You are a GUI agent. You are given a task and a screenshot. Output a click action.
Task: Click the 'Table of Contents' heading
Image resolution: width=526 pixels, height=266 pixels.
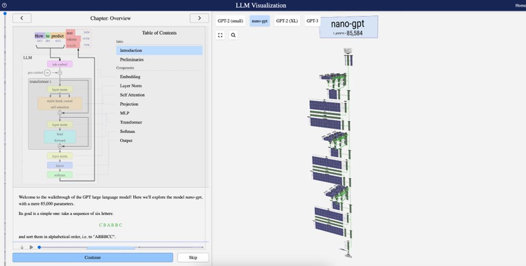click(x=159, y=33)
